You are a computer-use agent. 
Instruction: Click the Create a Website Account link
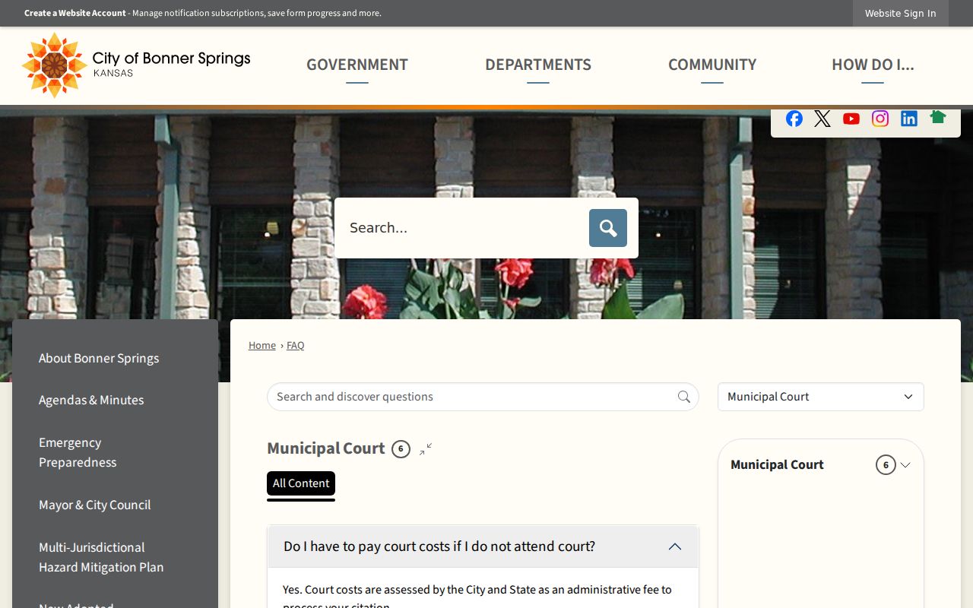tap(75, 13)
